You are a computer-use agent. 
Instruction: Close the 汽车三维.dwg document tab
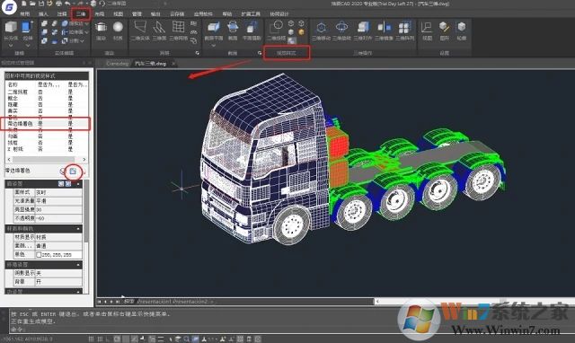pyautogui.click(x=173, y=64)
